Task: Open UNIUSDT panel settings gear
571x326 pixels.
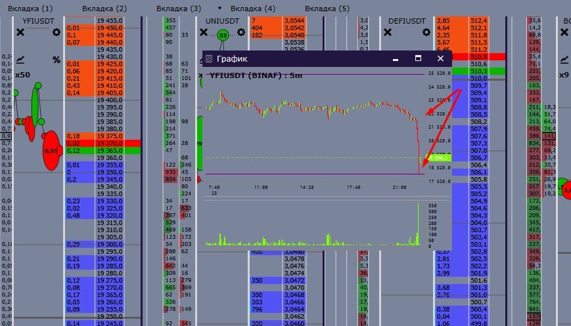Action: pyautogui.click(x=241, y=32)
